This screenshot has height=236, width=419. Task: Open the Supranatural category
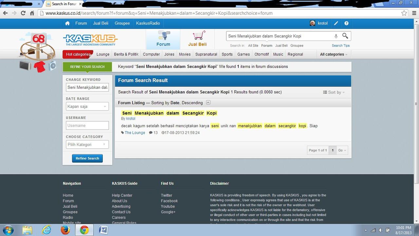point(206,54)
